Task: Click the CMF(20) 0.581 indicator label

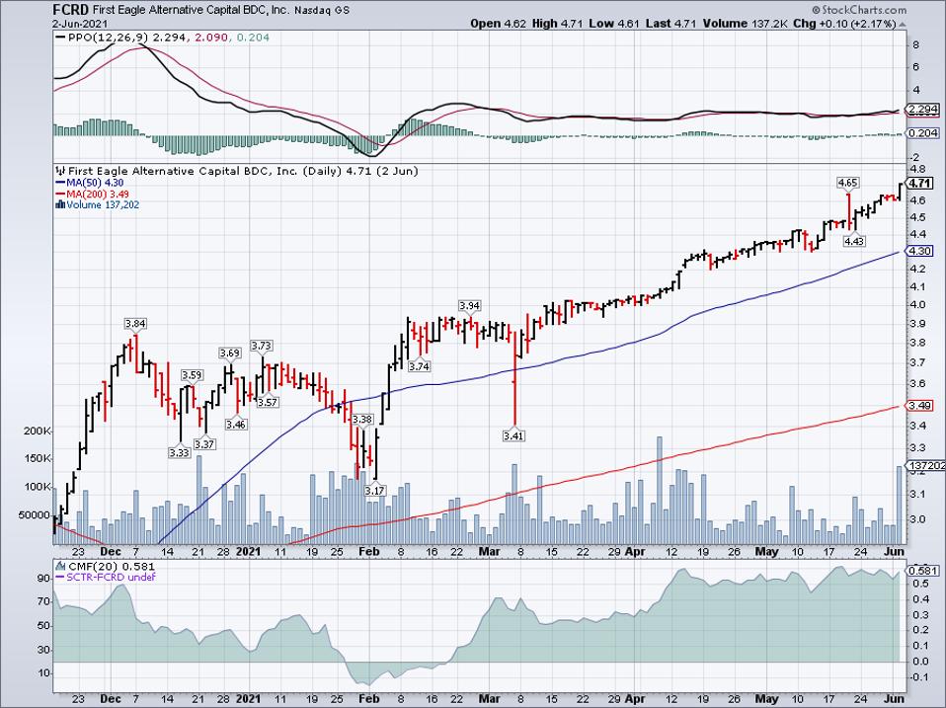Action: click(112, 566)
